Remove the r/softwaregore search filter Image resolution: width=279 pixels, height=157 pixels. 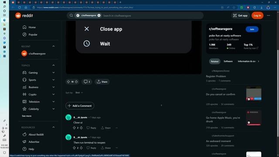point(99,16)
